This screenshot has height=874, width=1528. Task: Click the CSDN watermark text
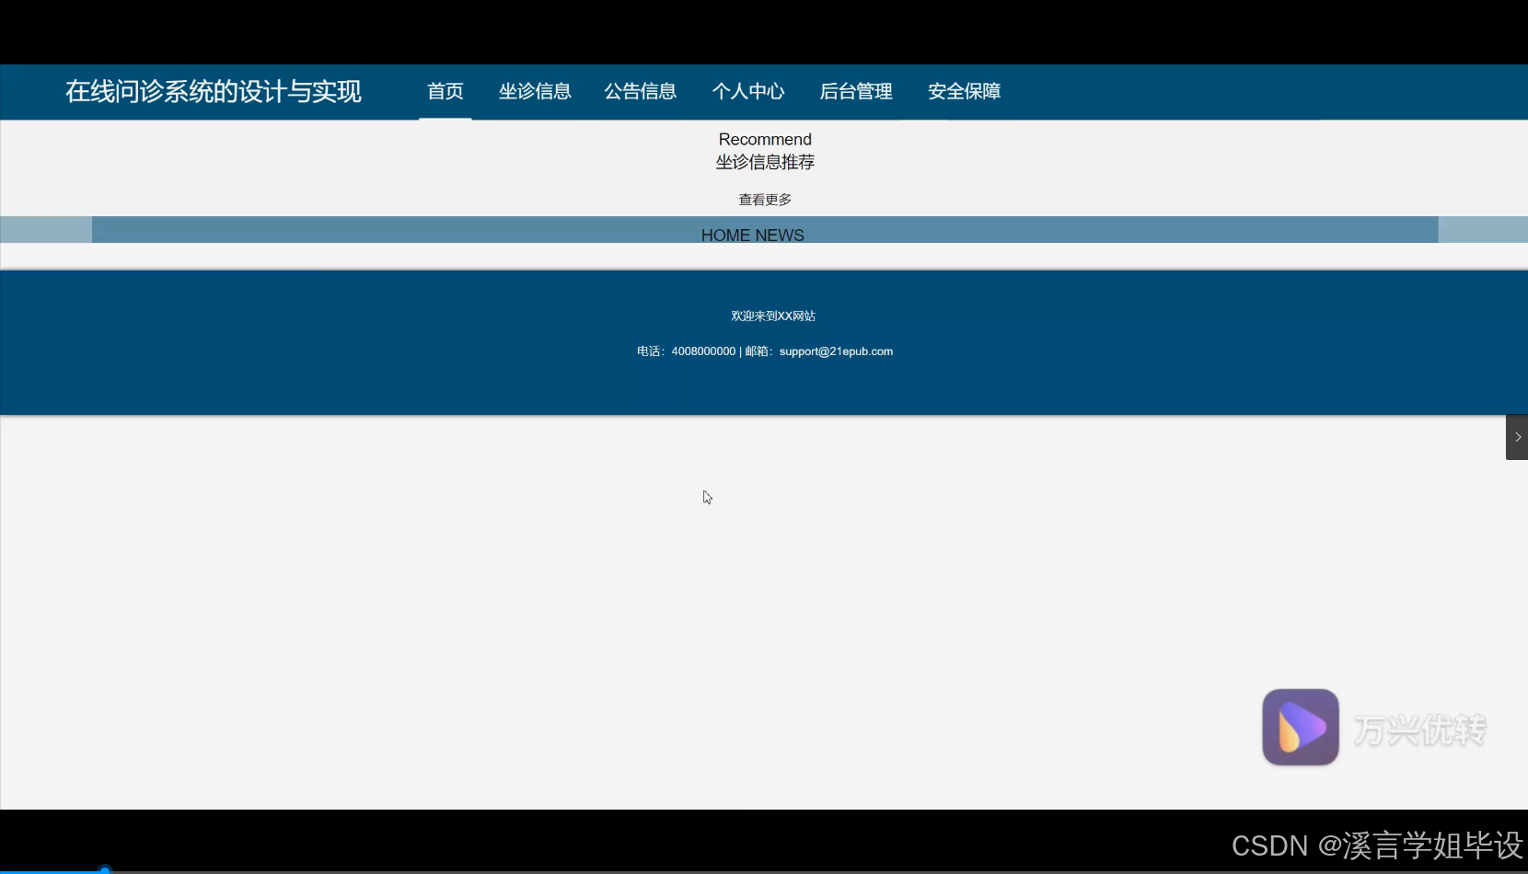point(1271,845)
